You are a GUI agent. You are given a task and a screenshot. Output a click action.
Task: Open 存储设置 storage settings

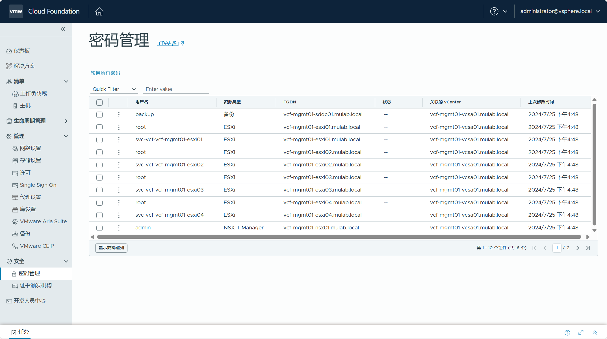coord(27,160)
